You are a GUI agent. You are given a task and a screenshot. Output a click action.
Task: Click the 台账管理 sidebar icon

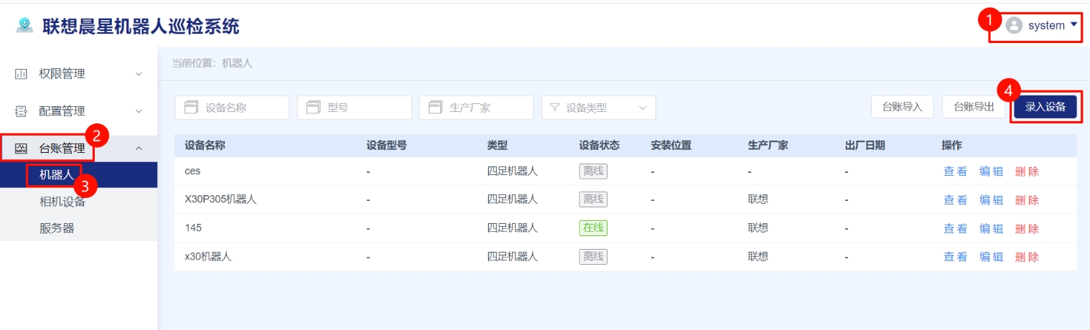click(22, 149)
